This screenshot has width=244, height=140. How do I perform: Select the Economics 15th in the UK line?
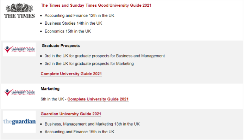coord(68,31)
